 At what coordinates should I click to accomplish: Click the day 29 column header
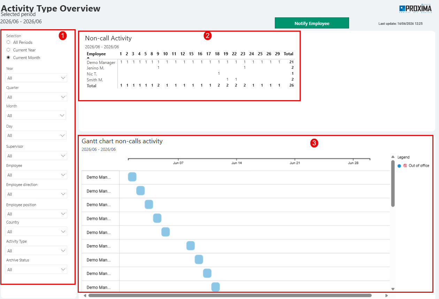(277, 54)
